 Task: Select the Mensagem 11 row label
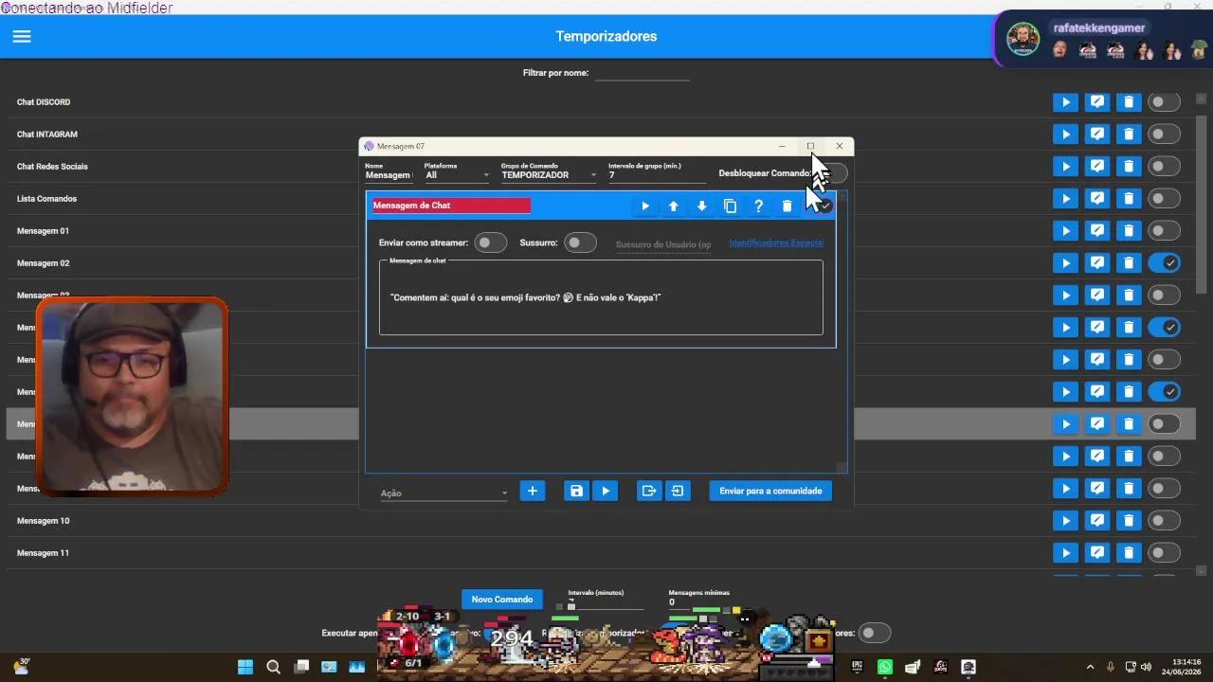point(43,553)
